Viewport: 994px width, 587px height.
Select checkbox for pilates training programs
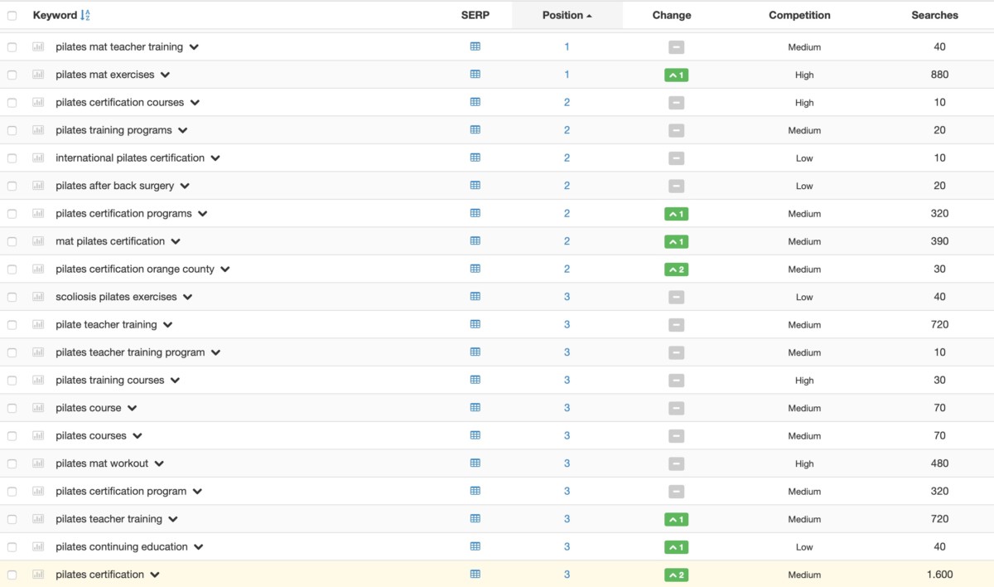click(x=12, y=130)
